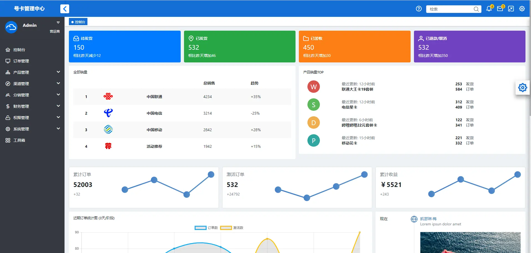531x253 pixels.
Task: Select the 控制台 tab
Action: pyautogui.click(x=78, y=22)
